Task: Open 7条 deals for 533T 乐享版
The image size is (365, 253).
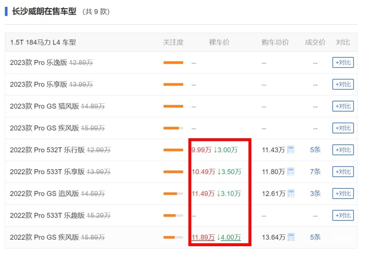Action: pyautogui.click(x=315, y=172)
